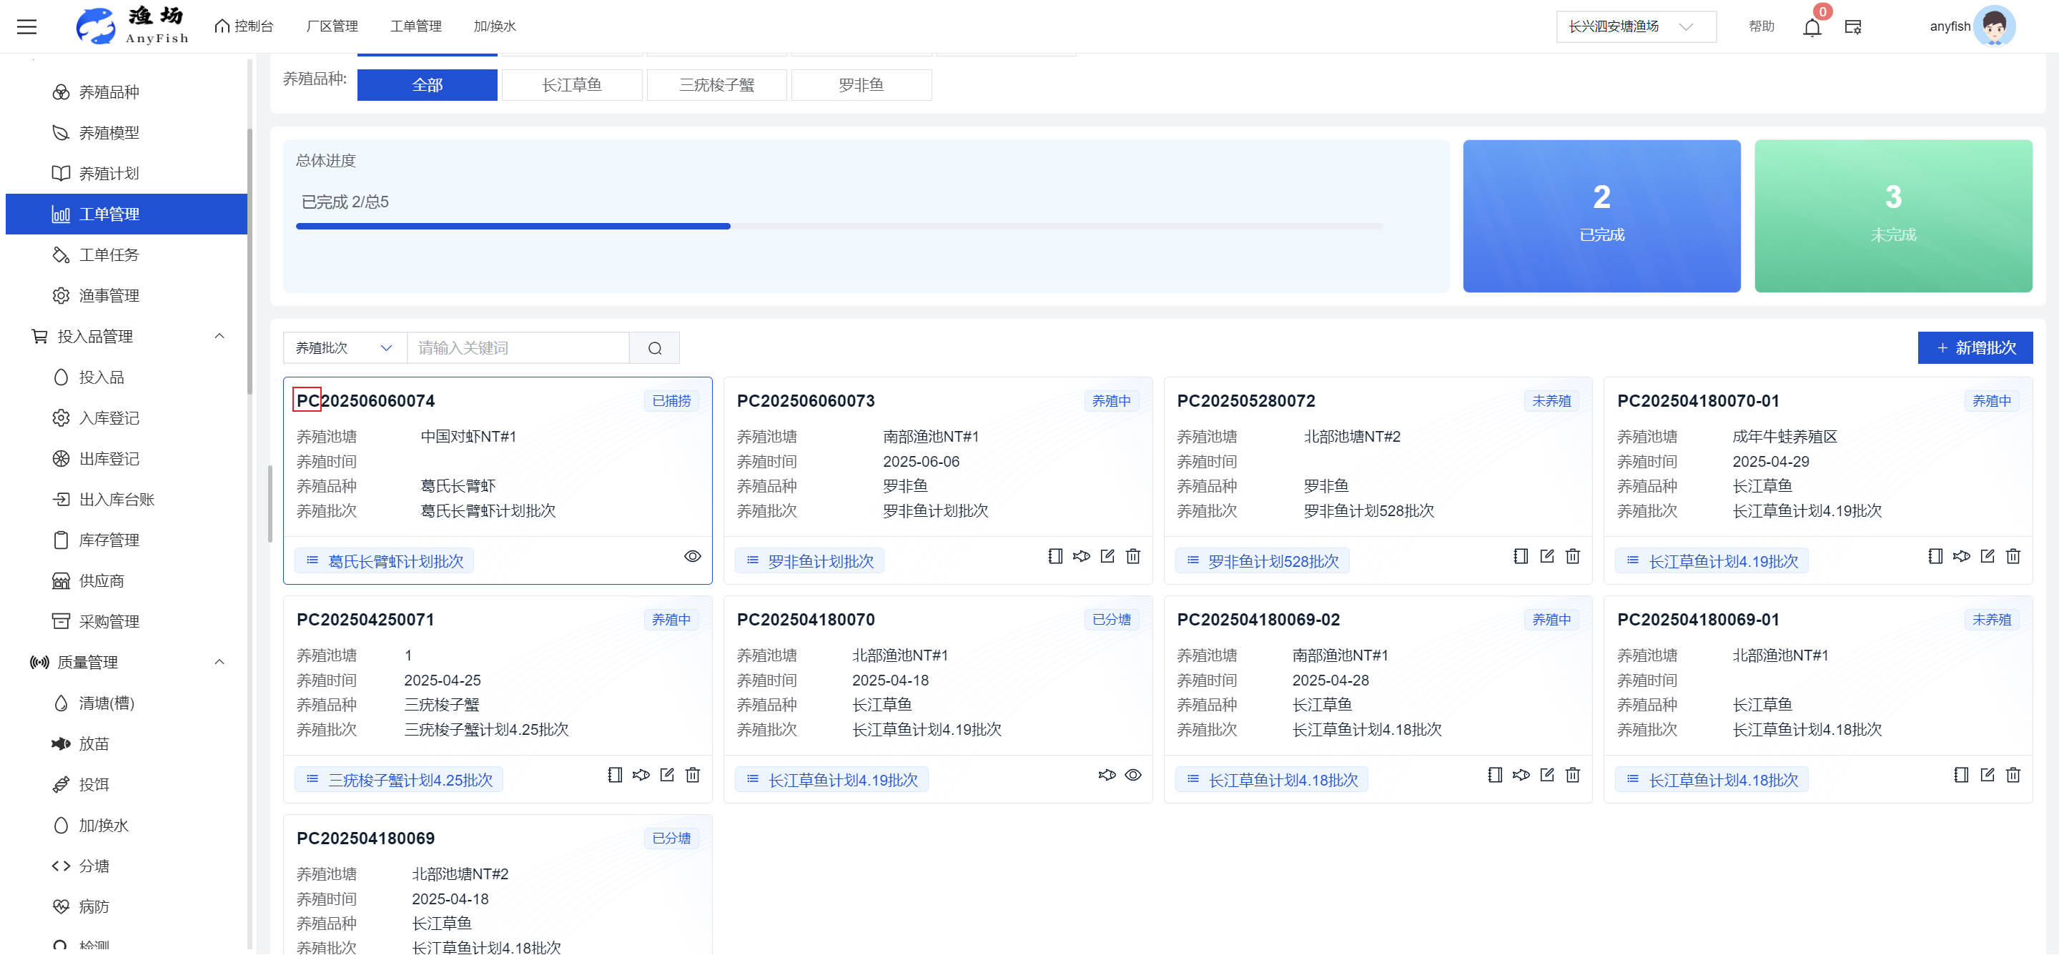This screenshot has width=2059, height=965.
Task: View details eye icon on PC202506060074
Action: 692,556
